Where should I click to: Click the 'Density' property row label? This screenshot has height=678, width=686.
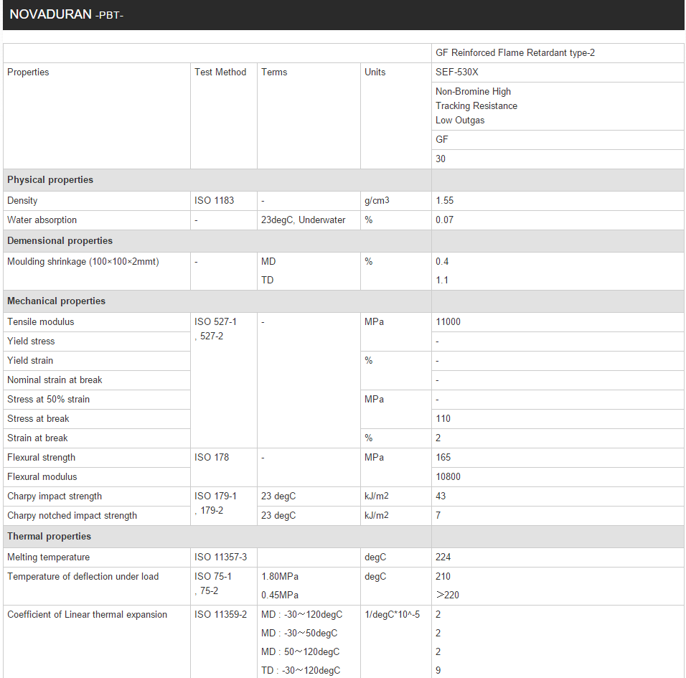click(x=22, y=201)
